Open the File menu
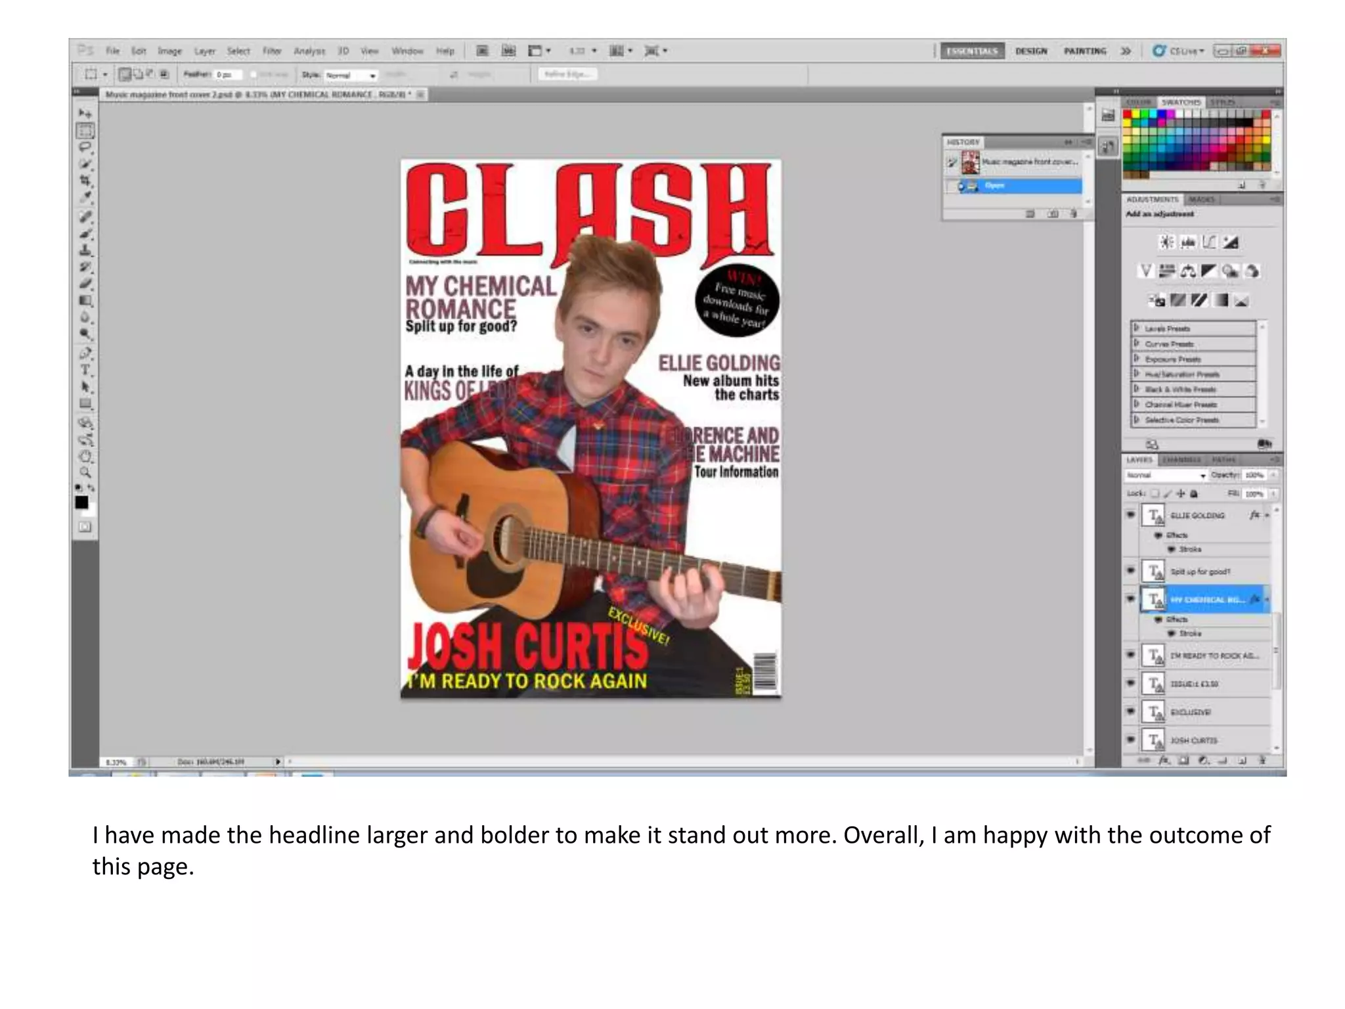Viewport: 1345px width, 1009px height. [x=113, y=51]
